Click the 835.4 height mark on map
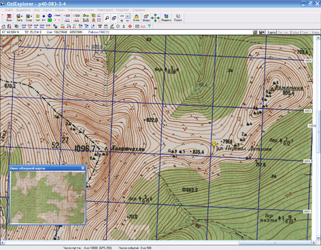This screenshot has width=321, height=250. [x=198, y=152]
